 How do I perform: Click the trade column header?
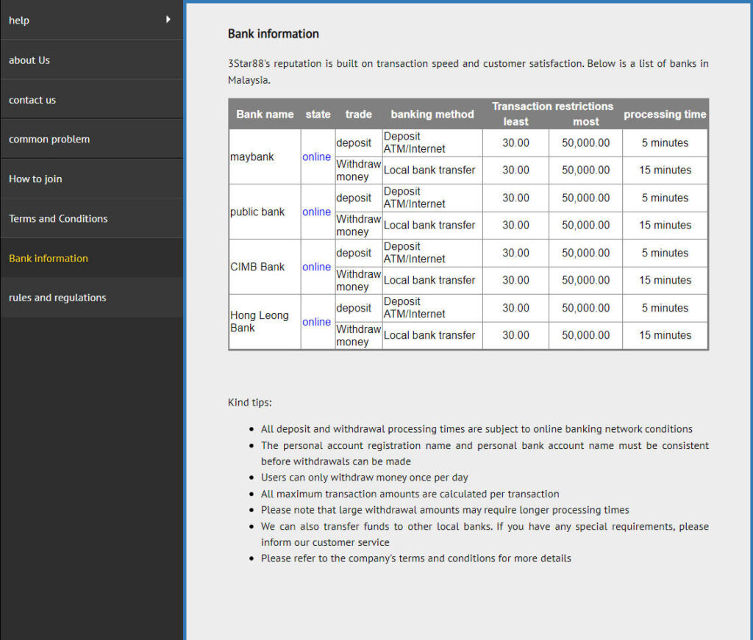[359, 114]
